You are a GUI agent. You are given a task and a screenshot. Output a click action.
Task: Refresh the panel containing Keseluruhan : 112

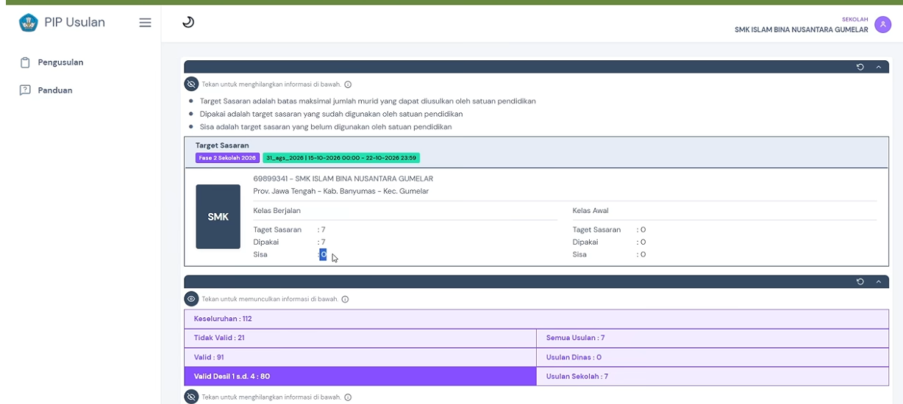(x=860, y=282)
